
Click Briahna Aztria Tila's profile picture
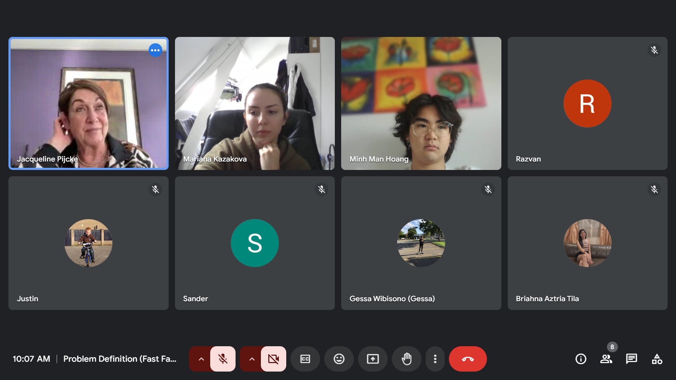point(587,243)
